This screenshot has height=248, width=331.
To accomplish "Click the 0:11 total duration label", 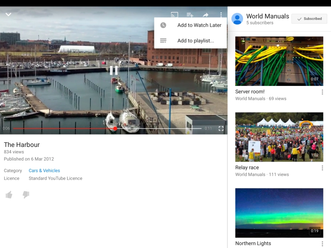I will click(x=208, y=128).
